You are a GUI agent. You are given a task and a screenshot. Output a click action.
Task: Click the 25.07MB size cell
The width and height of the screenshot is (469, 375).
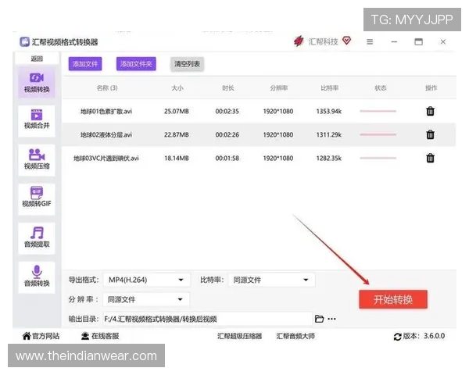tap(177, 111)
